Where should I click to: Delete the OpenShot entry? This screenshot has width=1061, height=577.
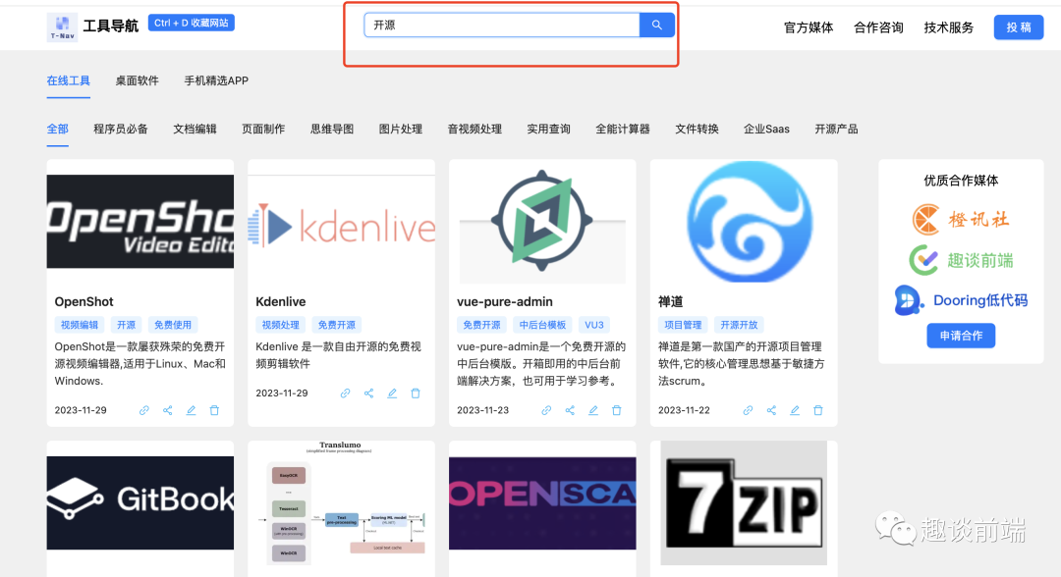click(x=214, y=410)
